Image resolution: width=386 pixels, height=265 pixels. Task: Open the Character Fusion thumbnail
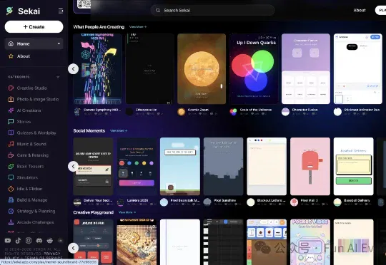pyautogui.click(x=306, y=69)
